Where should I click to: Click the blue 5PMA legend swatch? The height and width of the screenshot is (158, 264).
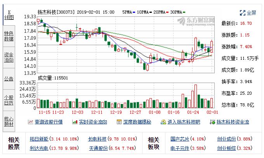(x=134, y=12)
